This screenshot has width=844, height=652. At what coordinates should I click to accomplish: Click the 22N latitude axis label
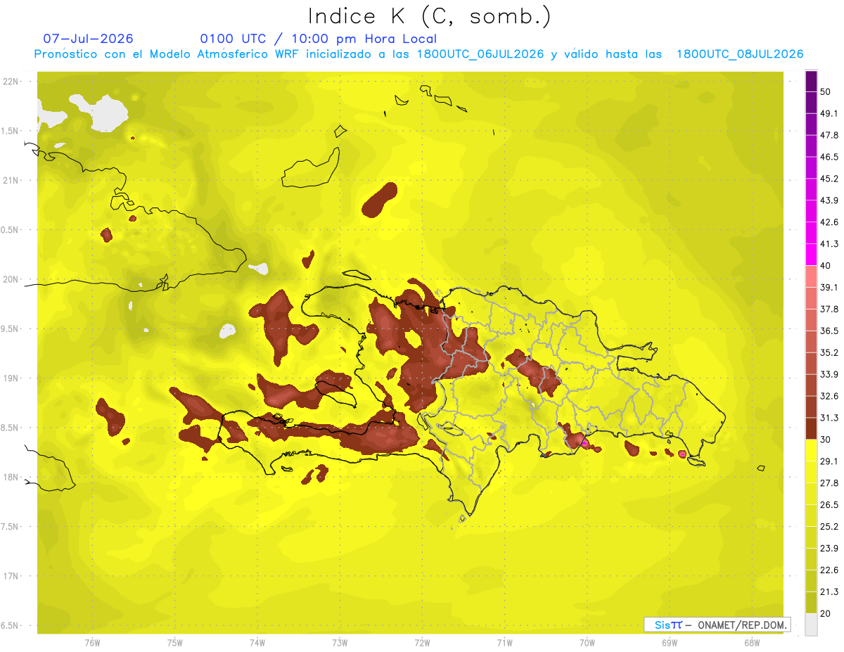tap(12, 82)
